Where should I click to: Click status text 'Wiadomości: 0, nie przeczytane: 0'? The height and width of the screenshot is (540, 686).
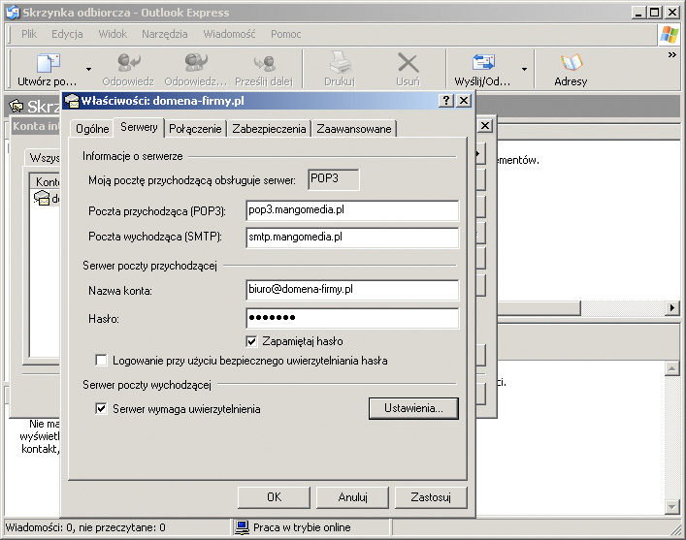tap(85, 527)
